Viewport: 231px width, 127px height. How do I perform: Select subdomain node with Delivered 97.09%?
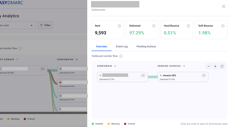tap(72, 97)
